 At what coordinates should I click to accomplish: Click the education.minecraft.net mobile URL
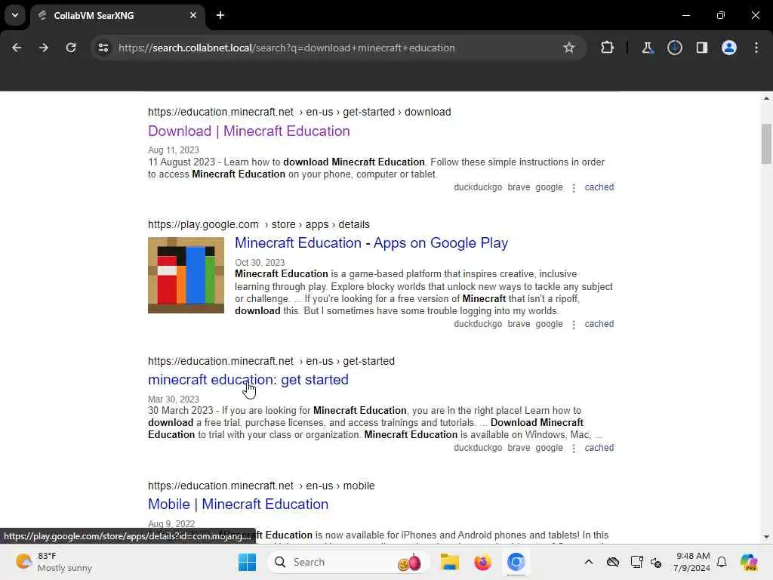(261, 486)
